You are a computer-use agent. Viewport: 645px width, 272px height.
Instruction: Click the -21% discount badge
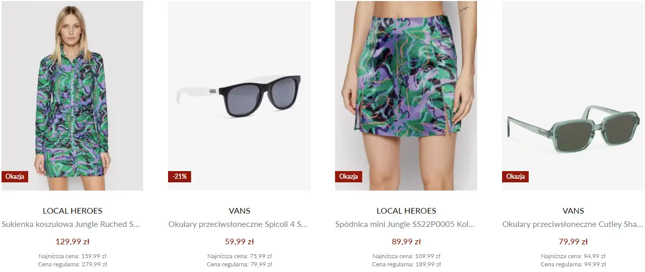click(x=180, y=176)
